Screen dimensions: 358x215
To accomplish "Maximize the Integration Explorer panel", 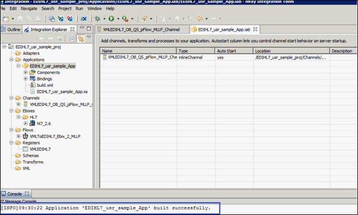I will [x=89, y=29].
